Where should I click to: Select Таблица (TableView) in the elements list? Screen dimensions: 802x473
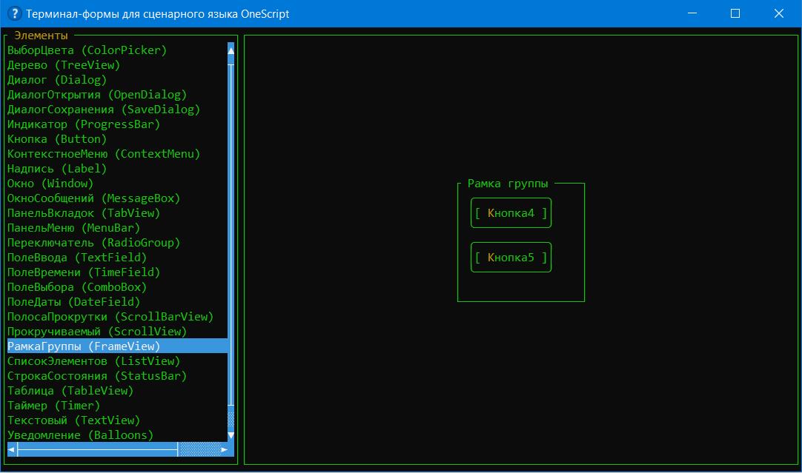(x=70, y=391)
